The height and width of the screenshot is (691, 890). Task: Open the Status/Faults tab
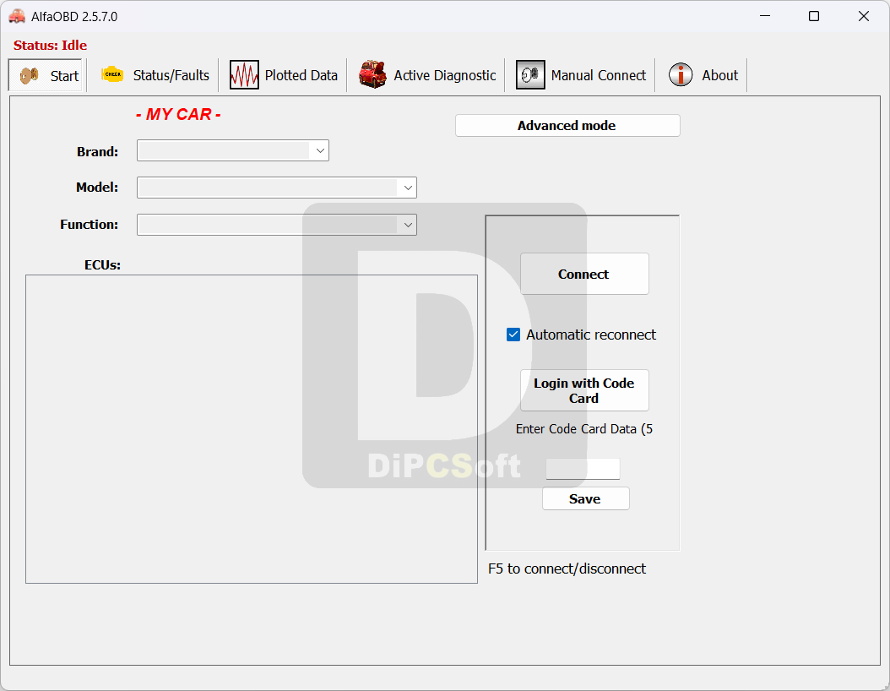(154, 75)
